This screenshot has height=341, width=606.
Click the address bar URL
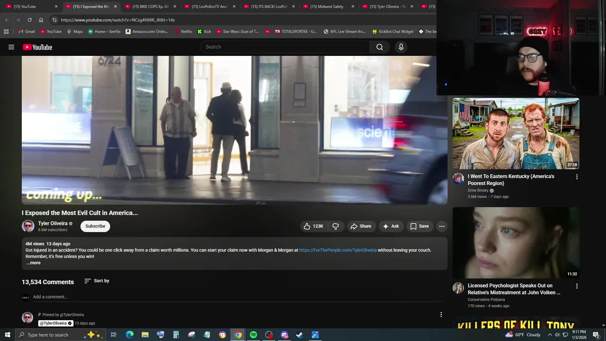coord(118,20)
